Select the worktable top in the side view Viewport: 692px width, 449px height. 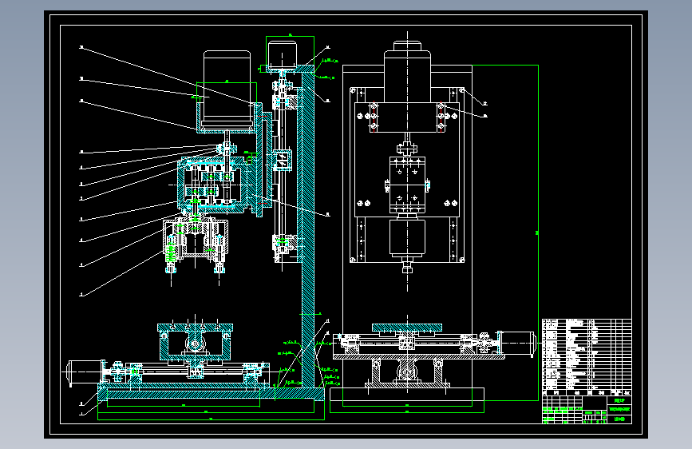pyautogui.click(x=195, y=328)
